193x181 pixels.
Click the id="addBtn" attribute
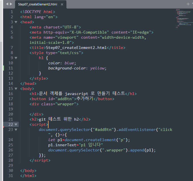click(61, 99)
